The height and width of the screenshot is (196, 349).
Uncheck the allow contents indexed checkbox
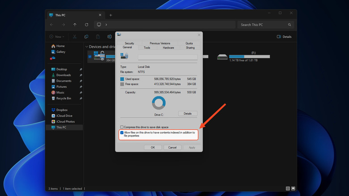tap(122, 133)
